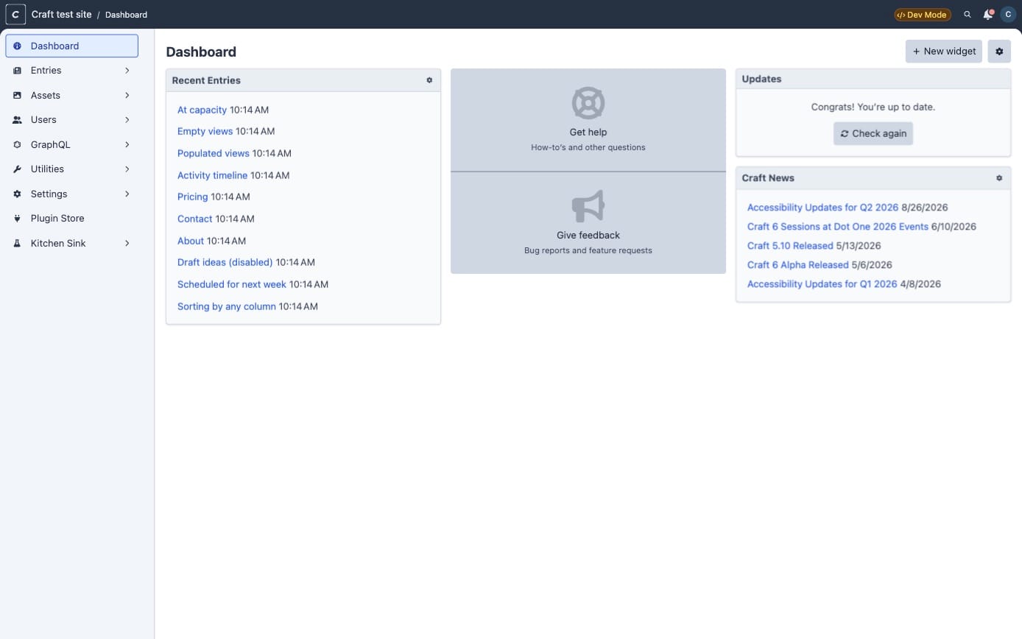Click the Get help lifebuoy icon
The height and width of the screenshot is (639, 1022).
click(588, 103)
